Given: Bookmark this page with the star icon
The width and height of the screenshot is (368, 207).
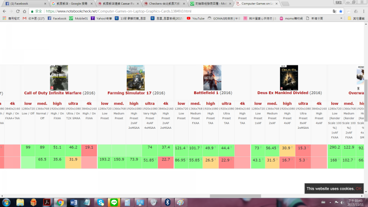Looking at the screenshot, I should [x=341, y=11].
